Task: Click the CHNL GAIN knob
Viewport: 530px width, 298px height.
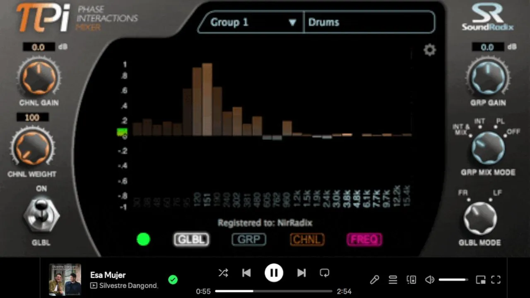Action: point(39,77)
